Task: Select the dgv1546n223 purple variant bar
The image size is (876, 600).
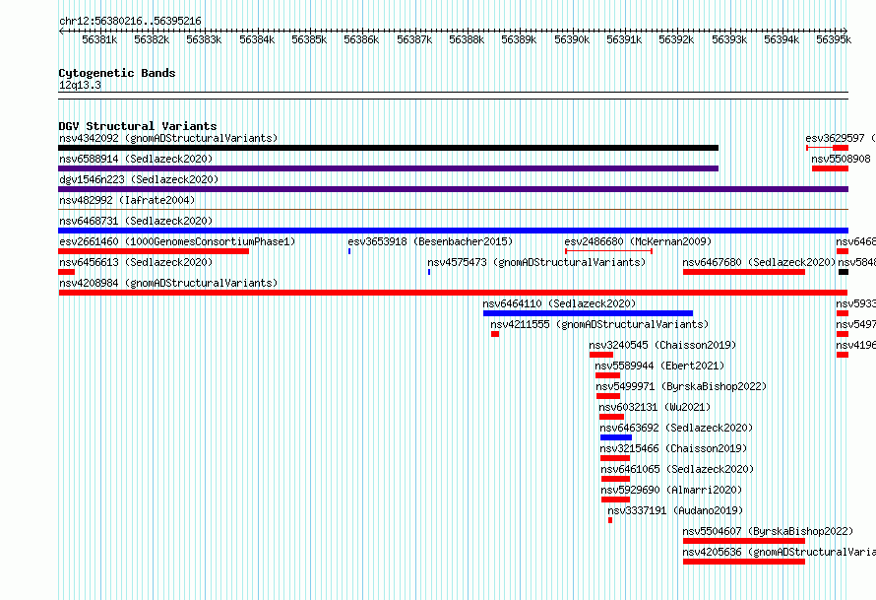Action: tap(453, 189)
